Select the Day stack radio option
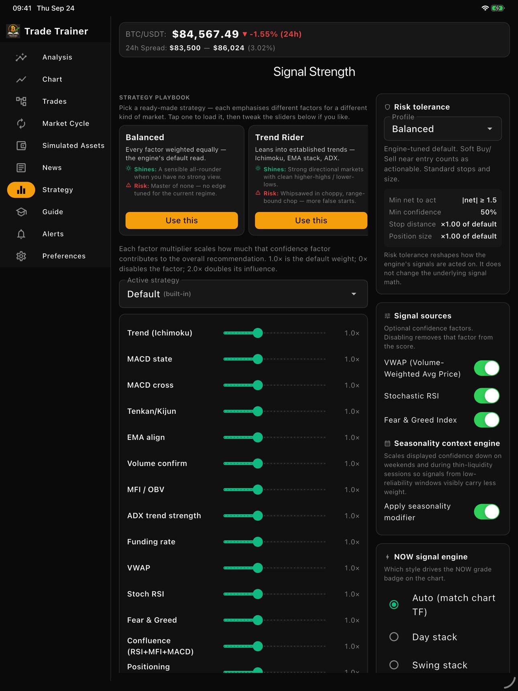518x691 pixels. point(394,637)
